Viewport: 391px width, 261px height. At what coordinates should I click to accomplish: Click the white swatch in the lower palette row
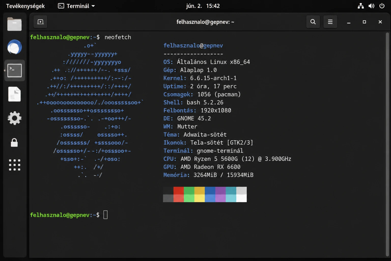[241, 198]
